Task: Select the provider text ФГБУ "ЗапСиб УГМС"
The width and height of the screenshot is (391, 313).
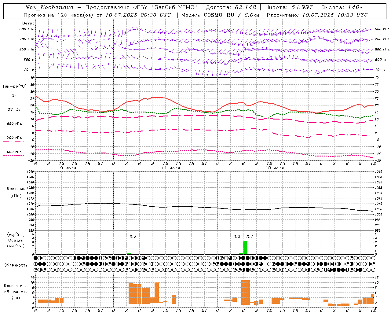Action: [x=165, y=7]
